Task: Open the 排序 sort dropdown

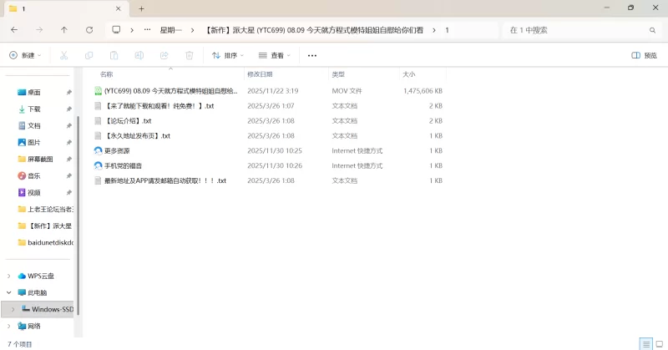Action: point(228,55)
